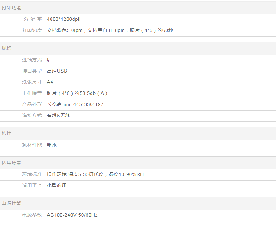The height and width of the screenshot is (225, 276).
Task: Click the 有线&无线 connection value
Action: coord(58,116)
